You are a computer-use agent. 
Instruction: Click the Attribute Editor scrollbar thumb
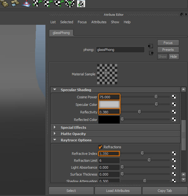184,135
